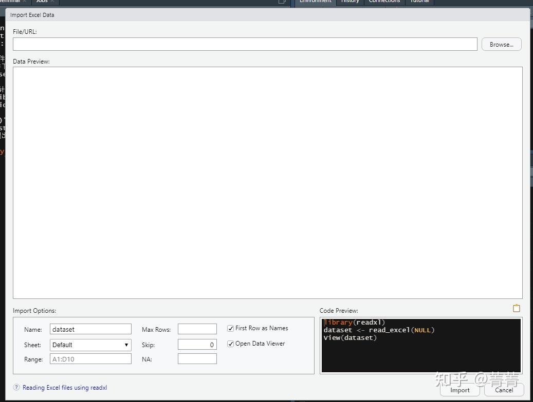Click the Skip rows field showing 0

pos(197,344)
